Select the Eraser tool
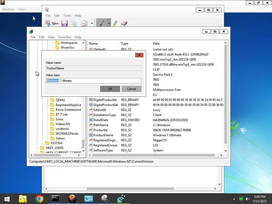This screenshot has height=204, width=272. pyautogui.click(x=124, y=23)
